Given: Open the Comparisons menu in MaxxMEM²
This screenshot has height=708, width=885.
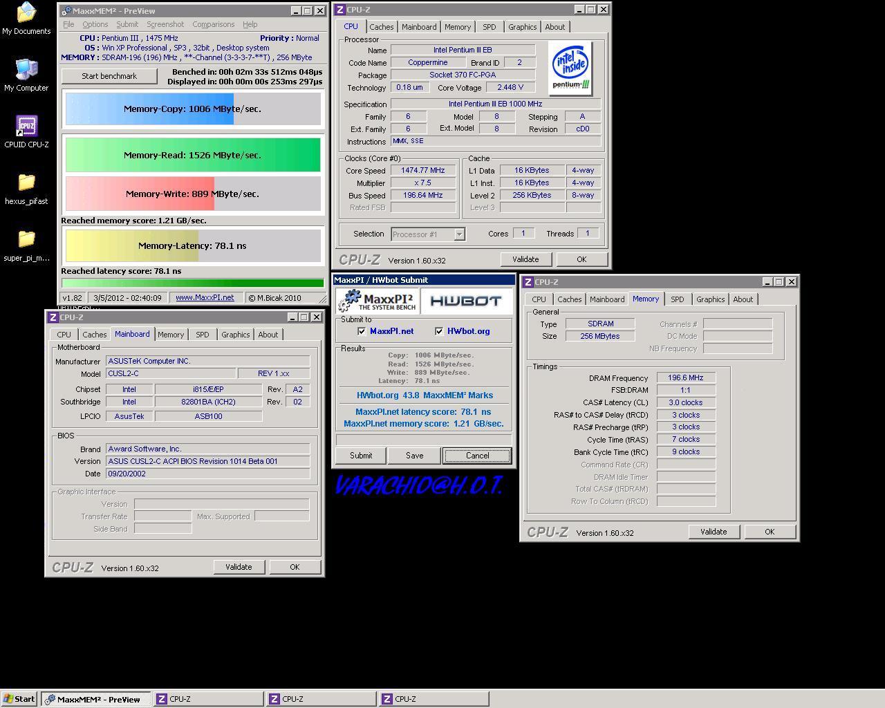Looking at the screenshot, I should [214, 24].
